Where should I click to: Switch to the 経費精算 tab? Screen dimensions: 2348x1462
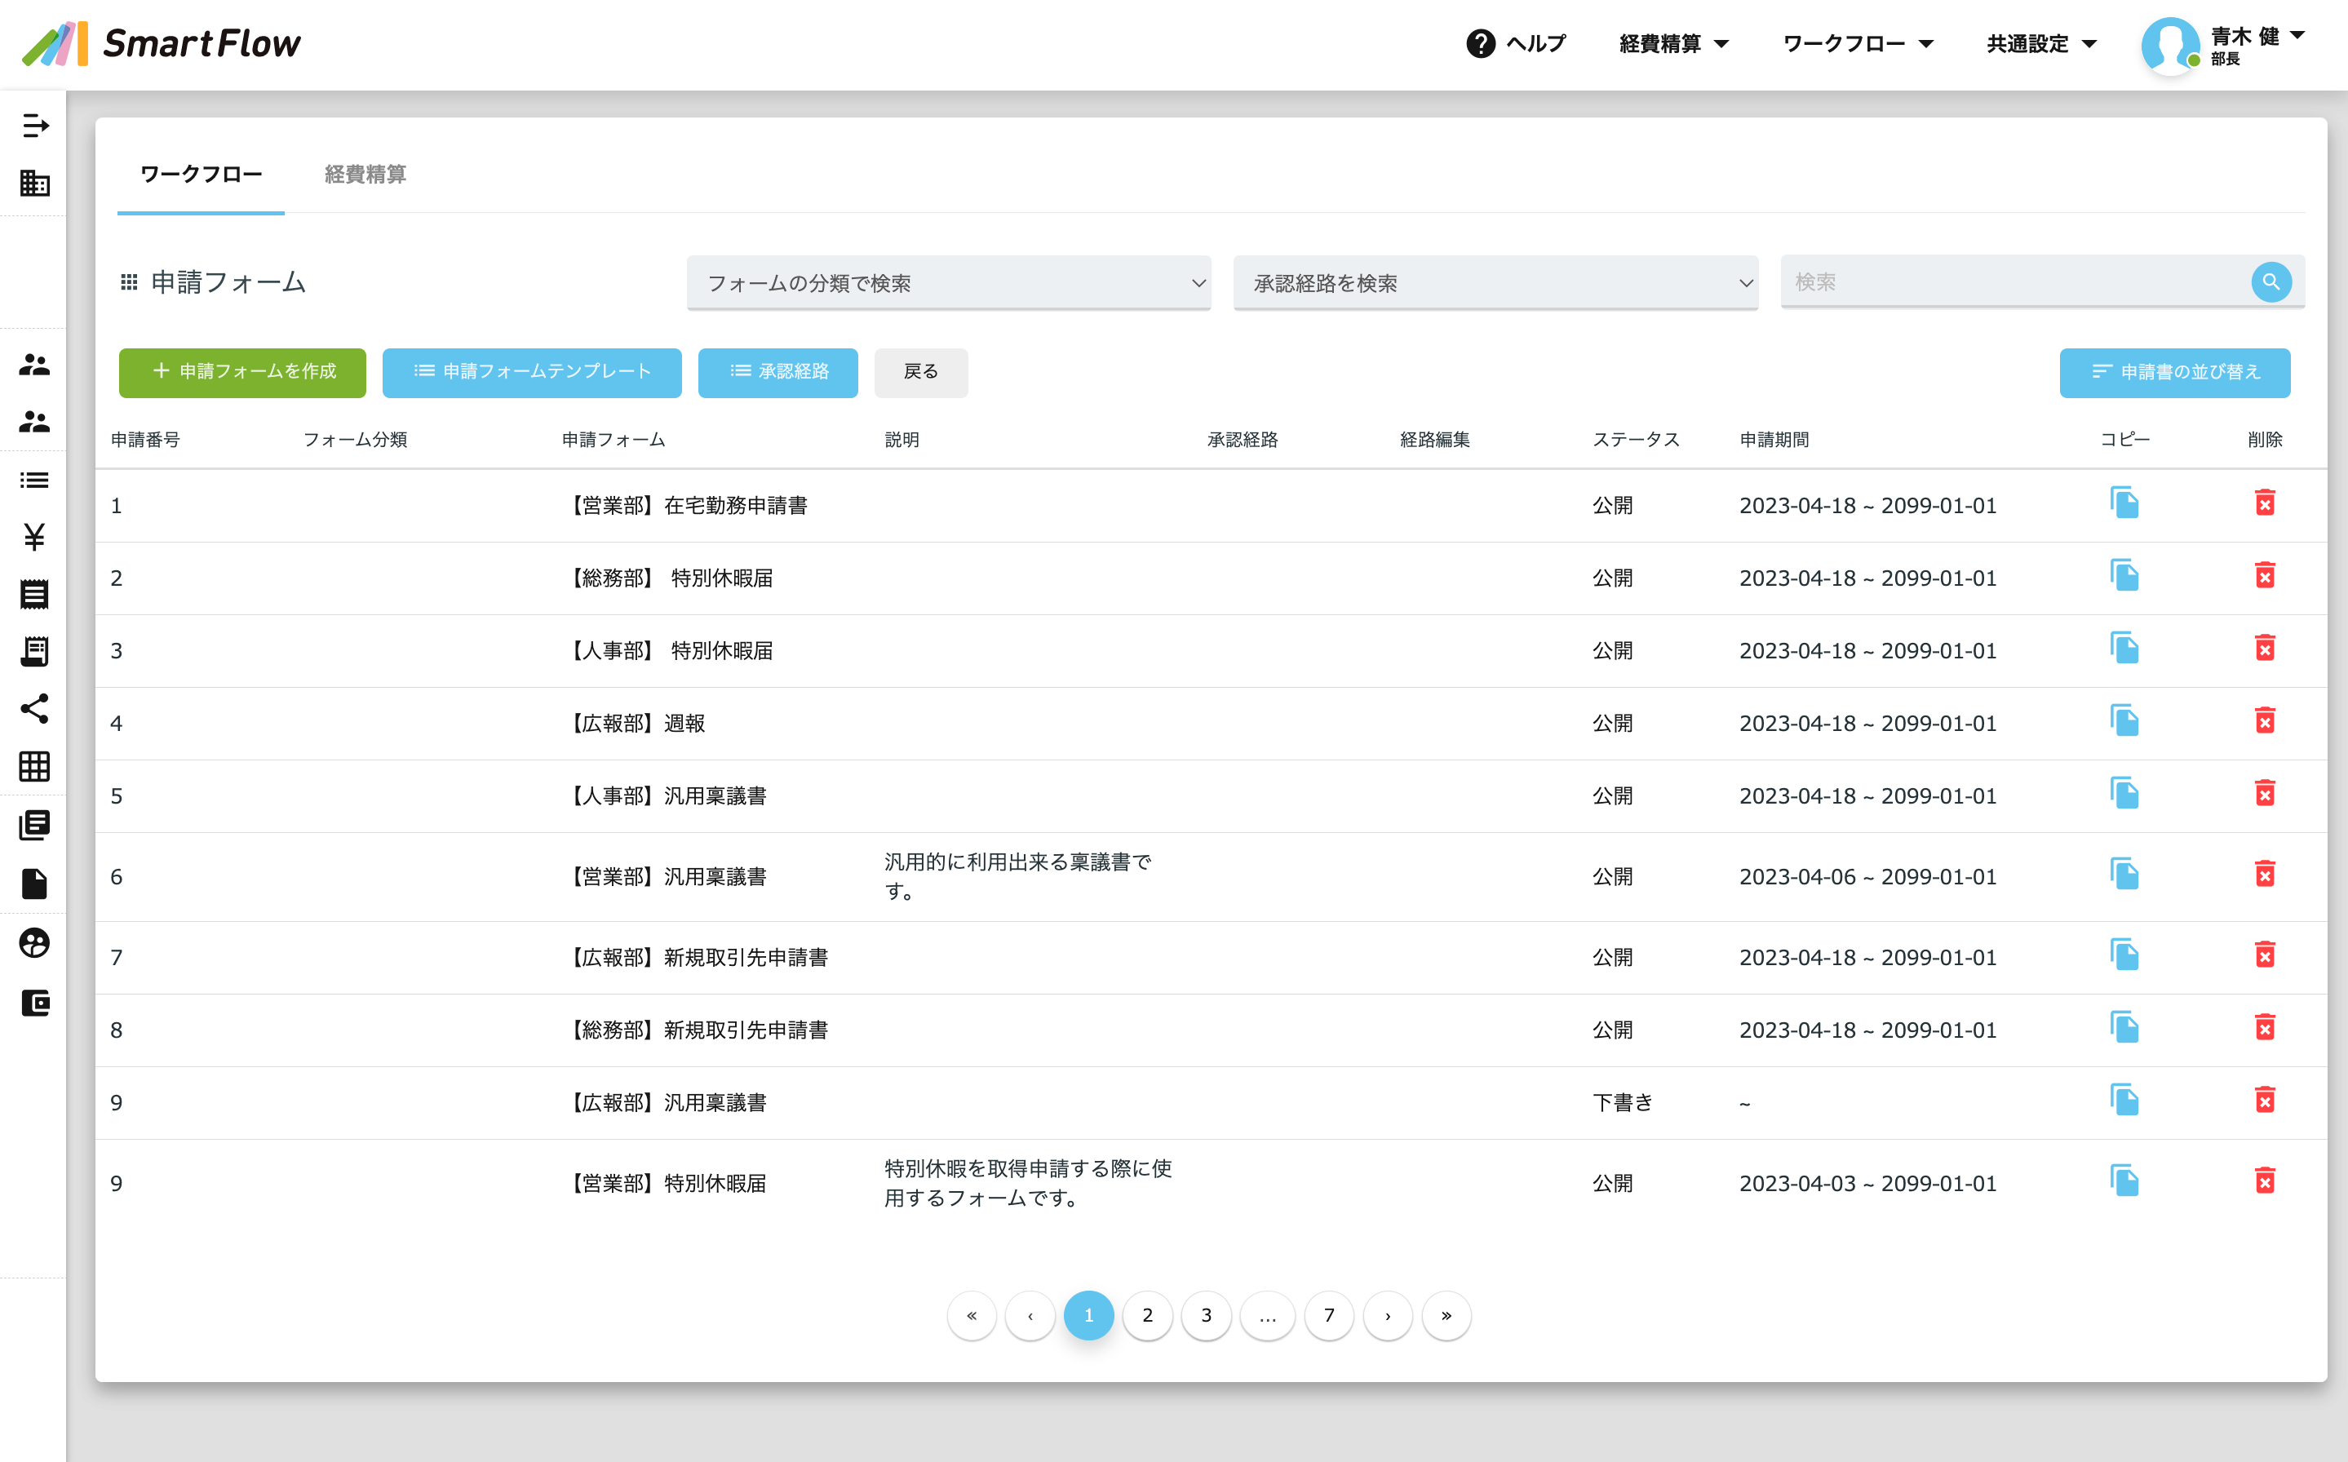[365, 174]
